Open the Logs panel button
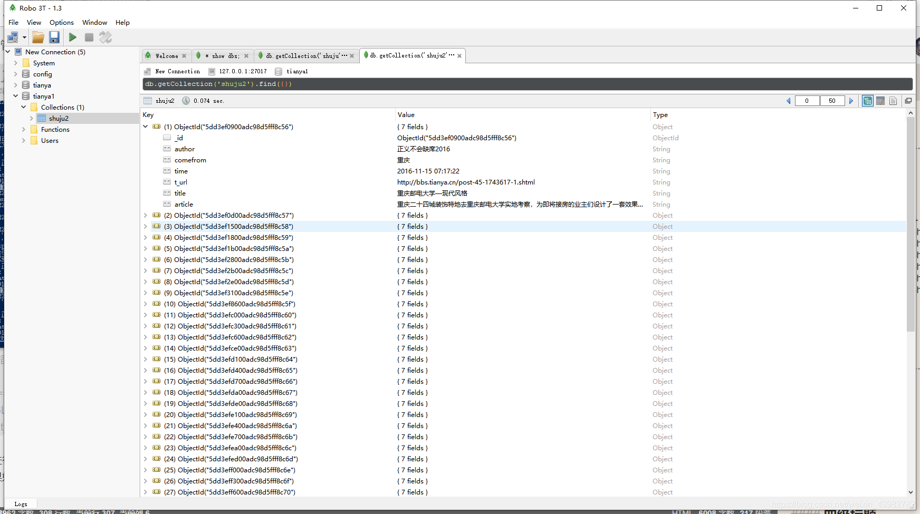Viewport: 920px width, 514px height. (x=21, y=504)
